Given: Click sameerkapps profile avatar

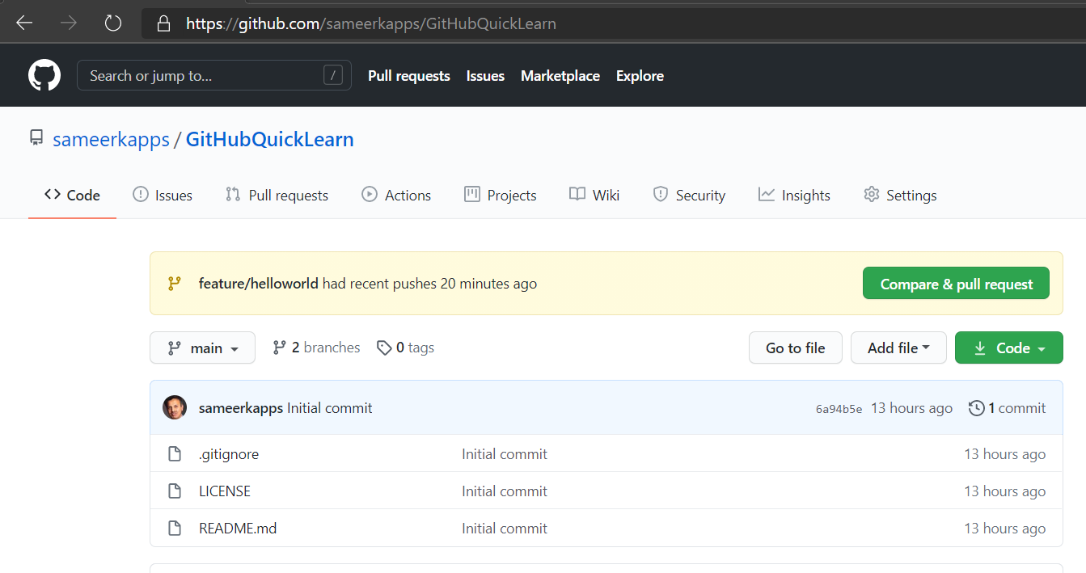Looking at the screenshot, I should pyautogui.click(x=175, y=407).
